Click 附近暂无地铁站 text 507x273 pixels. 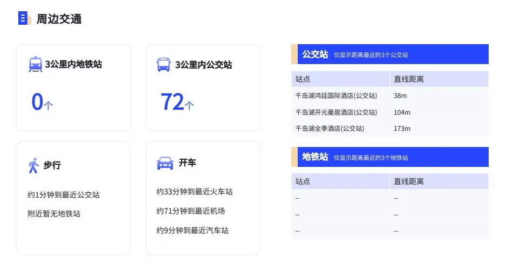(x=54, y=214)
